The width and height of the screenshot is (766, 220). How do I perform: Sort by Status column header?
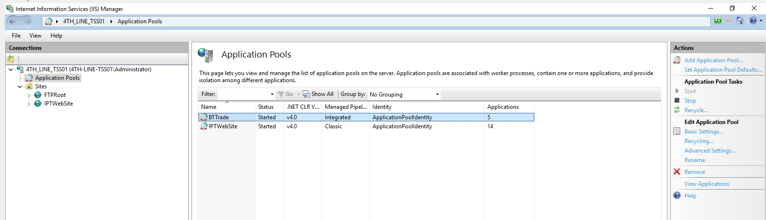(x=270, y=107)
